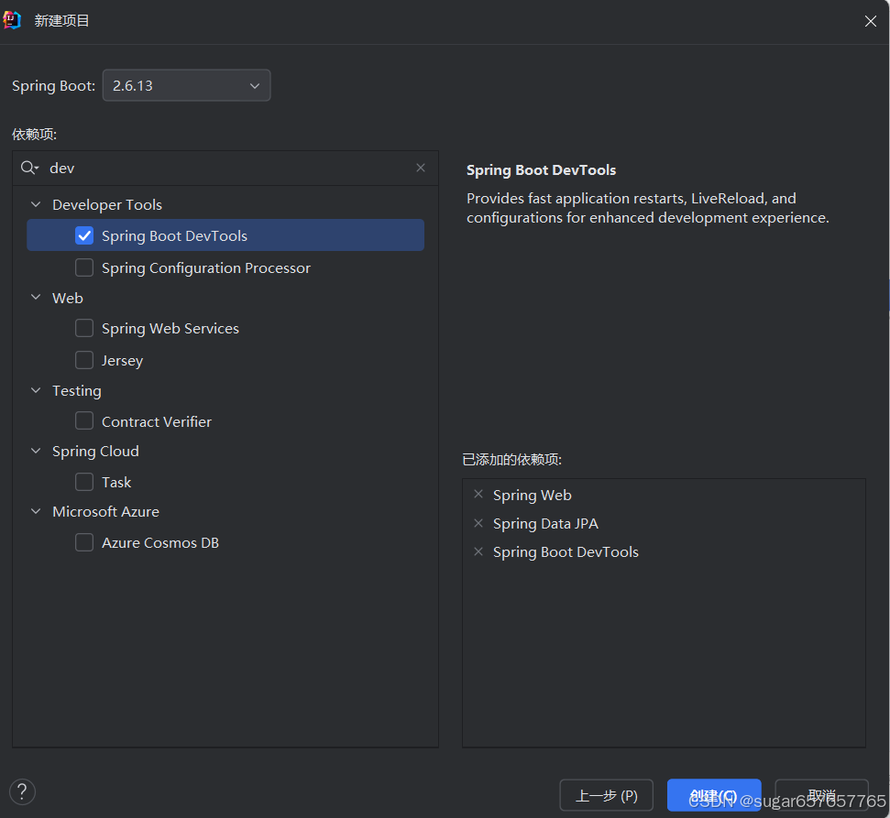Viewport: 890px width, 818px height.
Task: Select Spring Configuration Processor row text
Action: [206, 267]
